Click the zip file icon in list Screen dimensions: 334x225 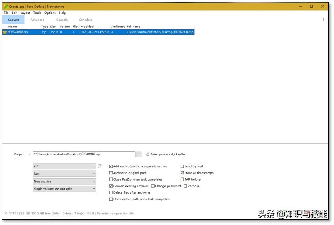pos(5,32)
